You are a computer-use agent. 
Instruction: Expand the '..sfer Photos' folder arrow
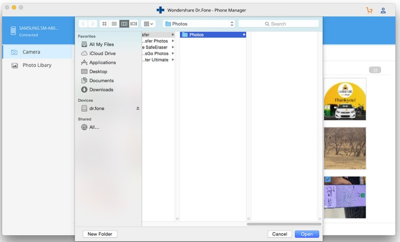173,41
